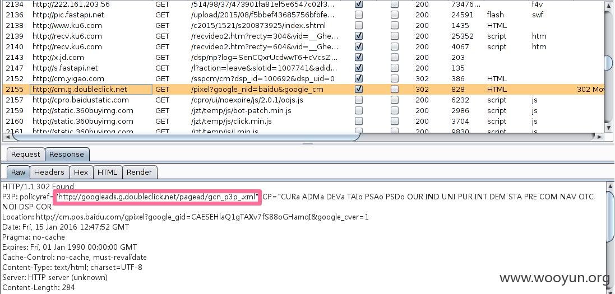Click the Content-Type: text/html header line
The height and width of the screenshot is (294, 615).
[72, 268]
